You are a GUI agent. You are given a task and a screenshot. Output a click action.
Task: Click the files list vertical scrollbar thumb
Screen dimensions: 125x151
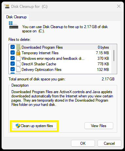point(114,56)
